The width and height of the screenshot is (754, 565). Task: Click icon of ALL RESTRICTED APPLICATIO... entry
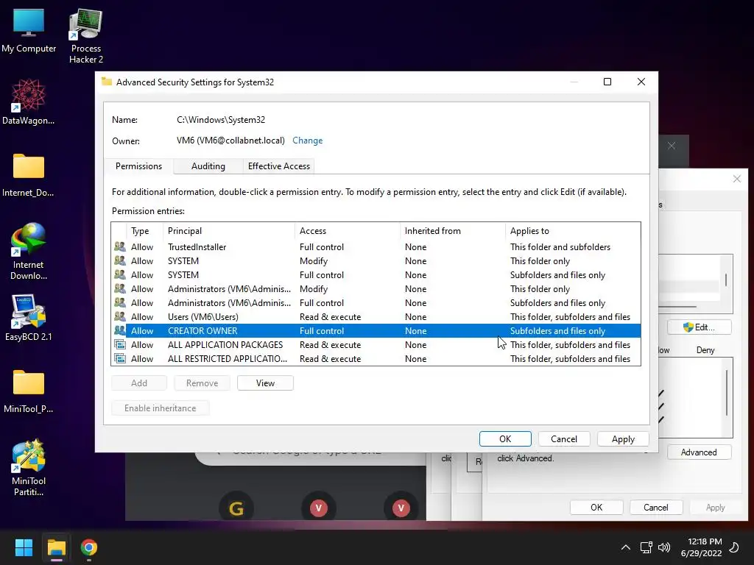click(120, 358)
